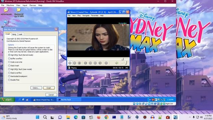The image size is (213, 120).
Task: Skip to previous track in media player
Action: (86, 63)
